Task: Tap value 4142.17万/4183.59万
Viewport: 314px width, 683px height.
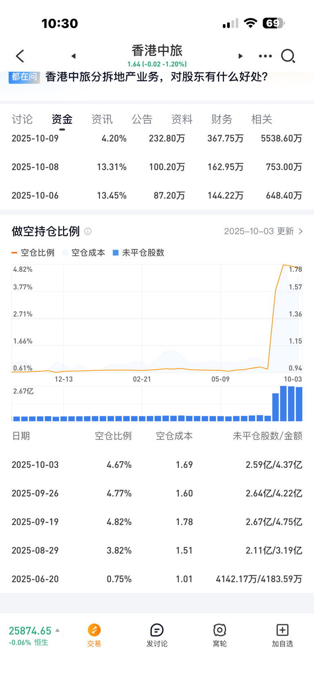Action: point(259,579)
